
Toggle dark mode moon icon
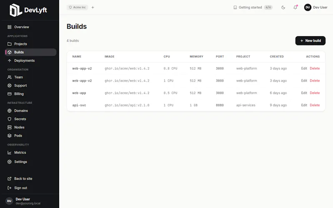point(283,7)
